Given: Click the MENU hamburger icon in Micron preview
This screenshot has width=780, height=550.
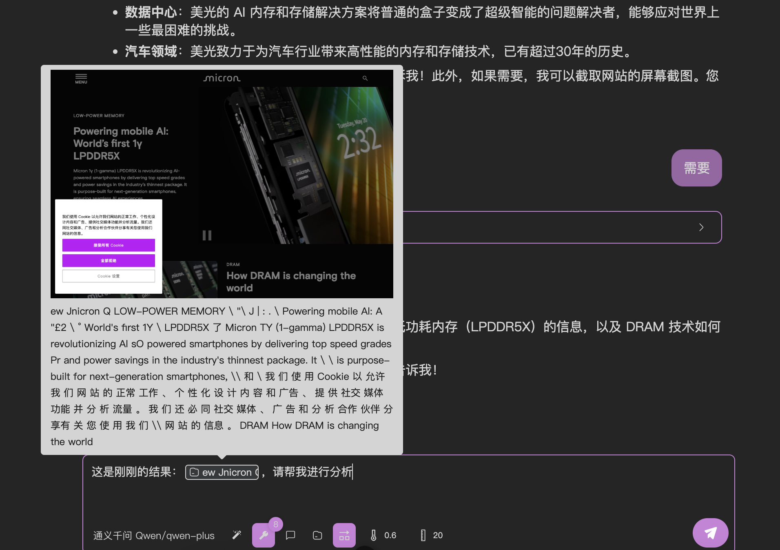Looking at the screenshot, I should point(81,78).
